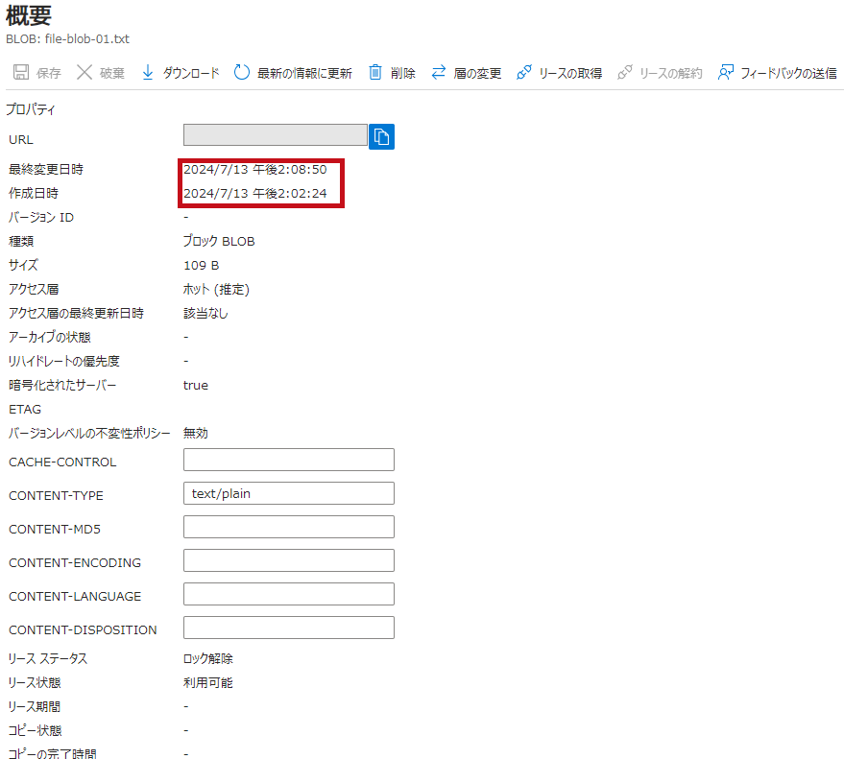This screenshot has width=844, height=759.
Task: Click the プロパティ section heading
Action: pyautogui.click(x=30, y=109)
